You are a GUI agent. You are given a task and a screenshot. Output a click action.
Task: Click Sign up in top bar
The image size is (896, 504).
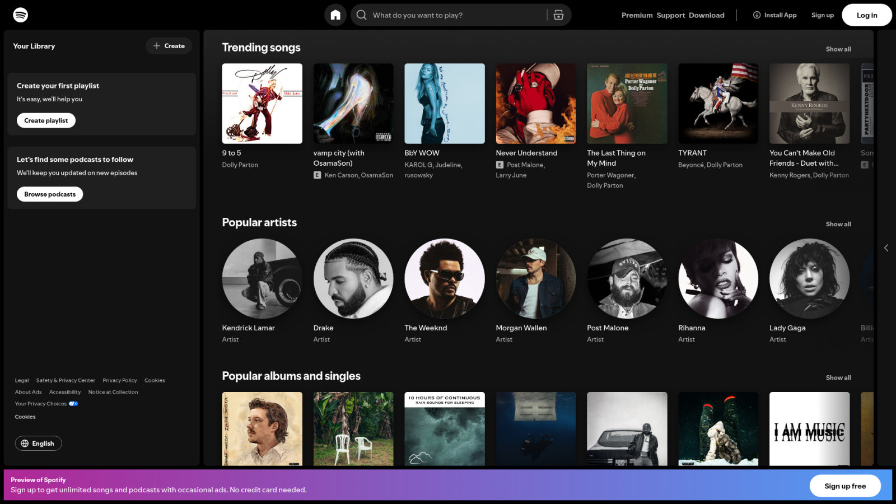click(823, 15)
